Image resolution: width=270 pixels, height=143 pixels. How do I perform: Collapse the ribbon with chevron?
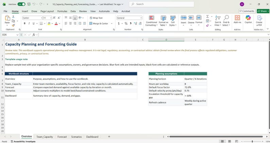(268, 29)
